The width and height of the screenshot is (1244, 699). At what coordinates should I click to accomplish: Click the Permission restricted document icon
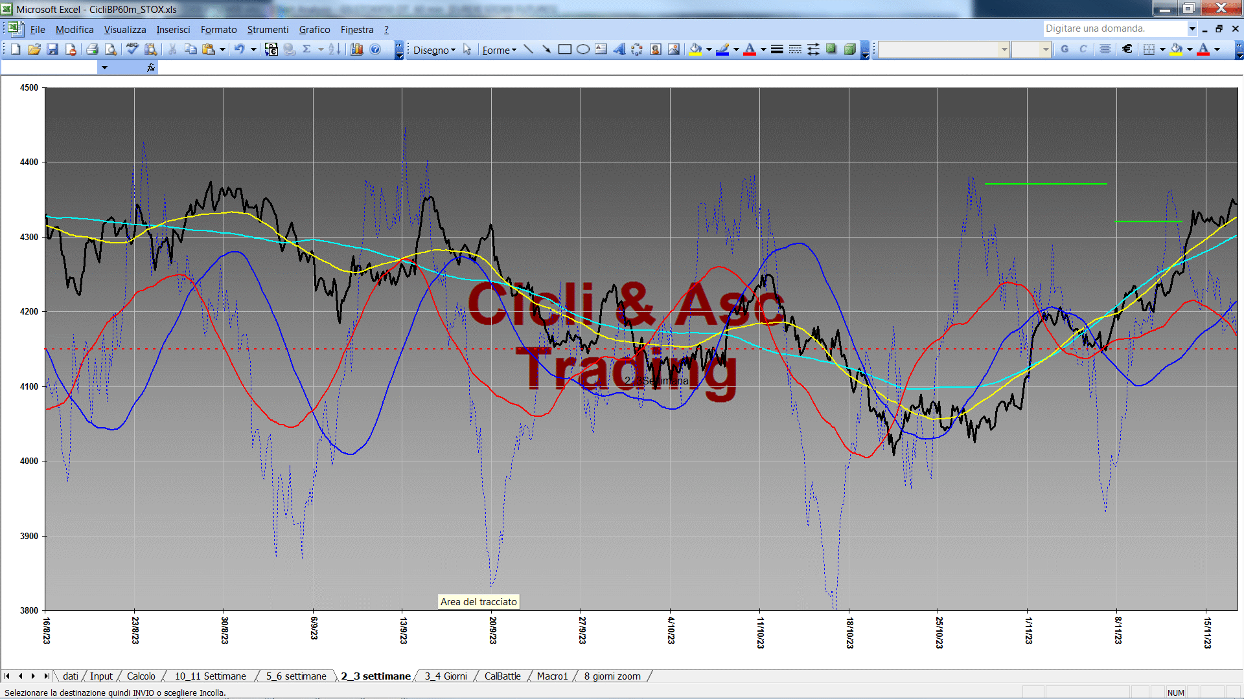[x=71, y=49]
